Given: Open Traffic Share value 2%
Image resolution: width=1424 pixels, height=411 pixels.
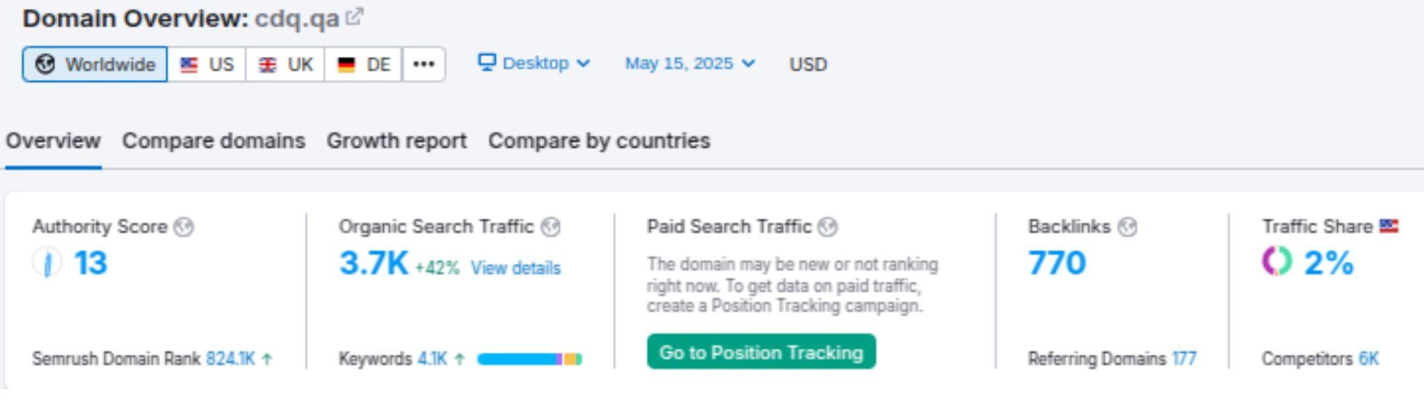Looking at the screenshot, I should click(1329, 263).
